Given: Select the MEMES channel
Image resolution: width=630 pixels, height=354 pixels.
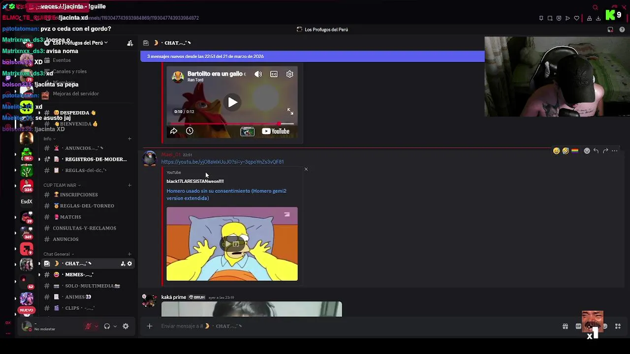Looking at the screenshot, I should tap(87, 274).
